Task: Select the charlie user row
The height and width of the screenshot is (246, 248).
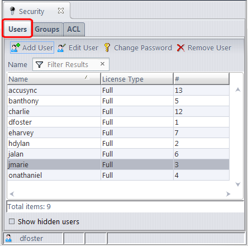Action: 118,111
